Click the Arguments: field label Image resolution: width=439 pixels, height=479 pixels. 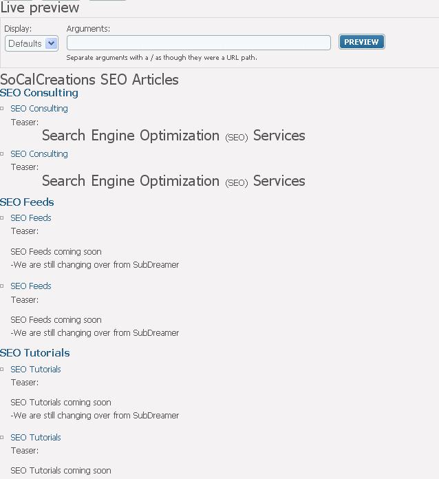[88, 29]
